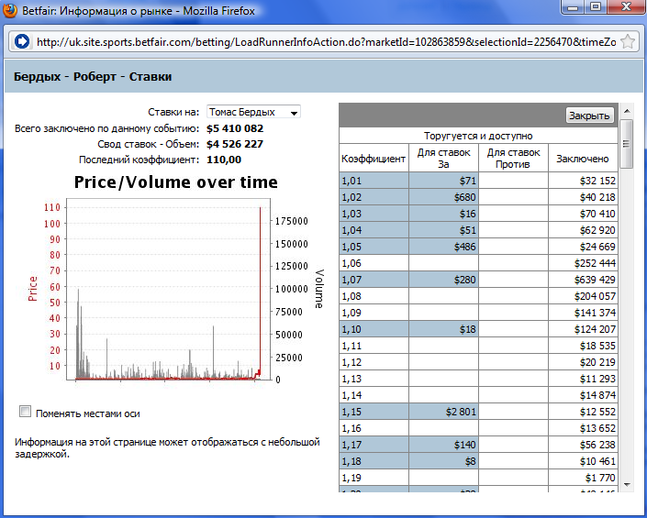Viewport: 647px width, 518px height.
Task: Maximize the Betfair market info window
Action: pos(595,9)
